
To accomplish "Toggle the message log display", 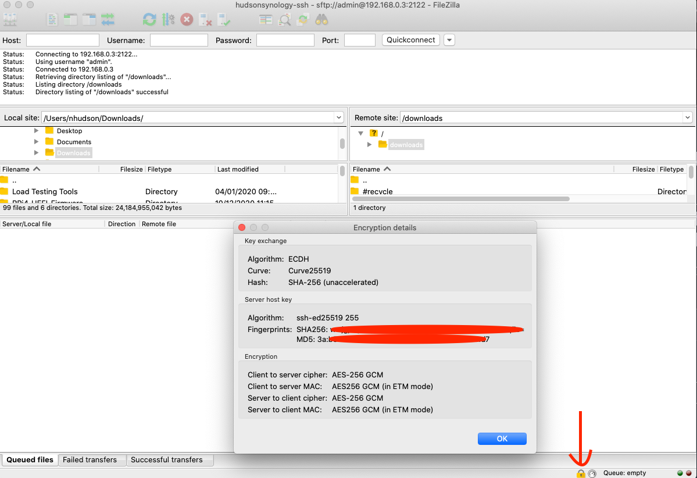I will click(52, 20).
